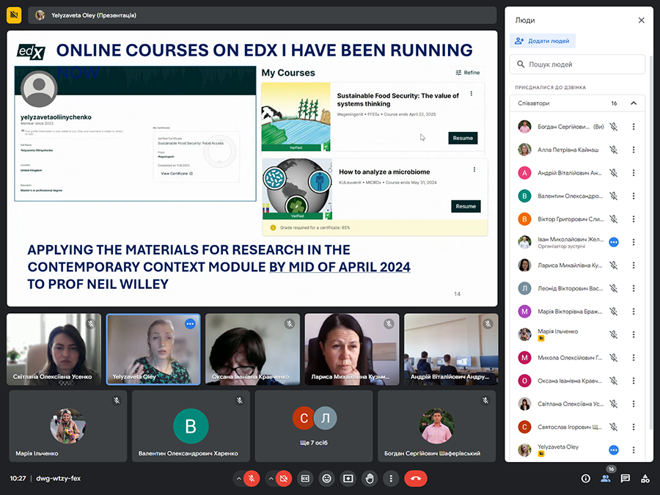Expand video settings chevron beside camera
The height and width of the screenshot is (495, 660).
(271, 479)
